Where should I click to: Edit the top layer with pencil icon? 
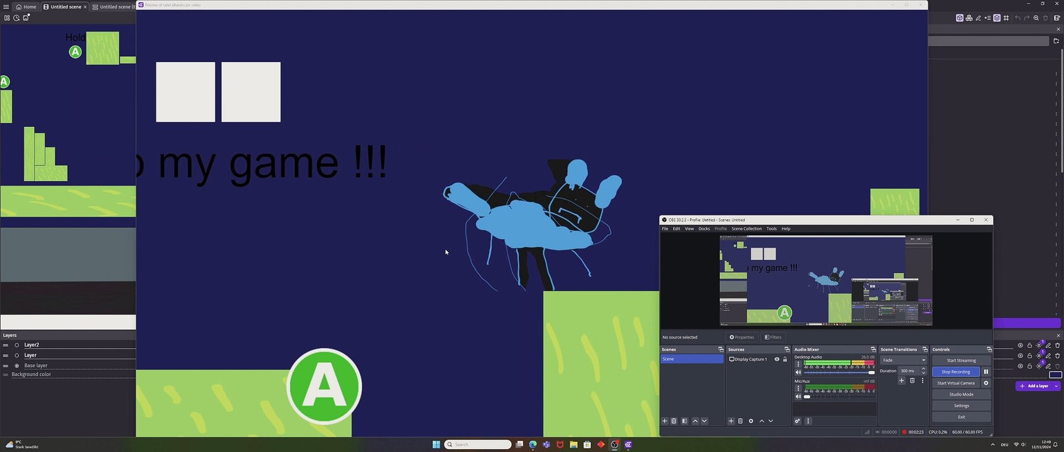(1048, 345)
